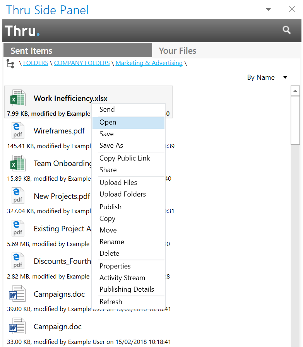Viewport: 303px width, 347px height.
Task: Choose Send from the context menu
Action: [128, 109]
